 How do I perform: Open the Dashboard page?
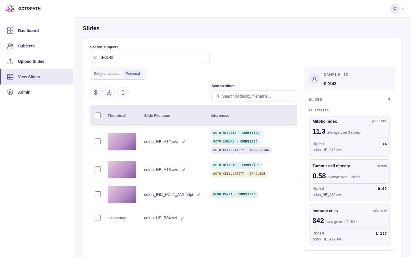click(x=37, y=31)
